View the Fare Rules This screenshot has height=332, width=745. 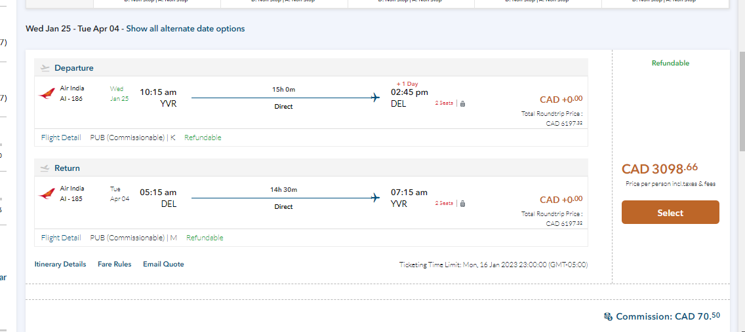(114, 265)
